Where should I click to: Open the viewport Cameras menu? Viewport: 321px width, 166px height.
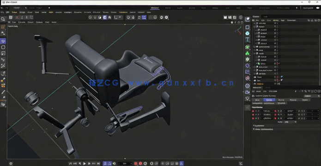pyautogui.click(x=22, y=22)
